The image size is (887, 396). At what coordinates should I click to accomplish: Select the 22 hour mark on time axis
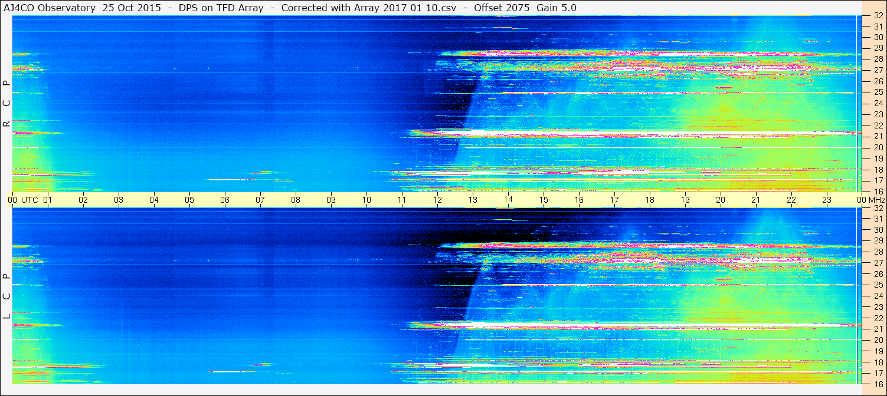click(791, 200)
